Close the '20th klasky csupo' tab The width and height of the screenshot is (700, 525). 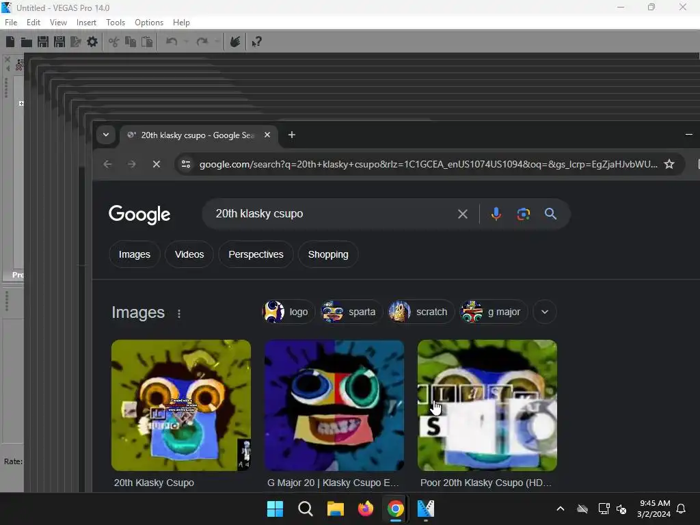pyautogui.click(x=267, y=135)
